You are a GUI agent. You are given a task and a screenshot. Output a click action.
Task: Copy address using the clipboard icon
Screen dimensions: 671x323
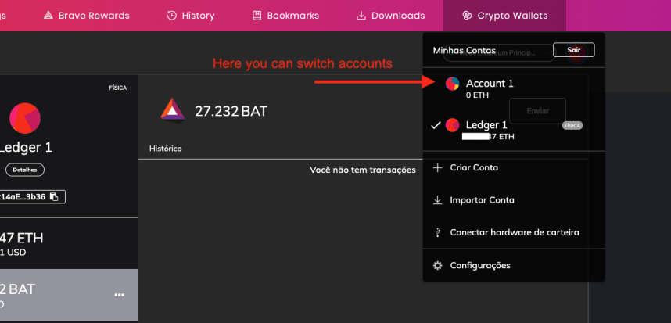54,197
